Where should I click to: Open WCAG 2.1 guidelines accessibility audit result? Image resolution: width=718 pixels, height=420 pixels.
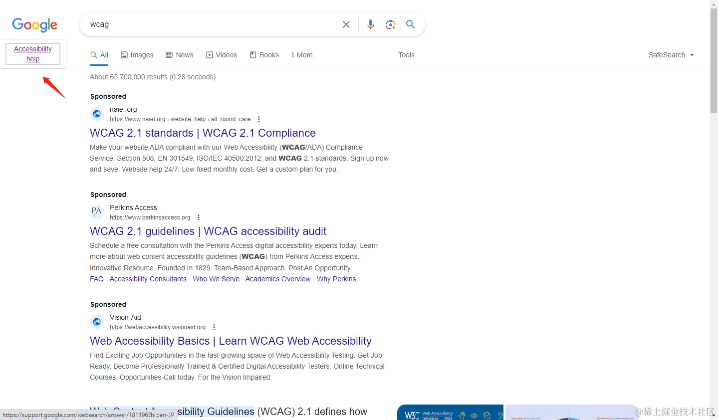(x=208, y=231)
